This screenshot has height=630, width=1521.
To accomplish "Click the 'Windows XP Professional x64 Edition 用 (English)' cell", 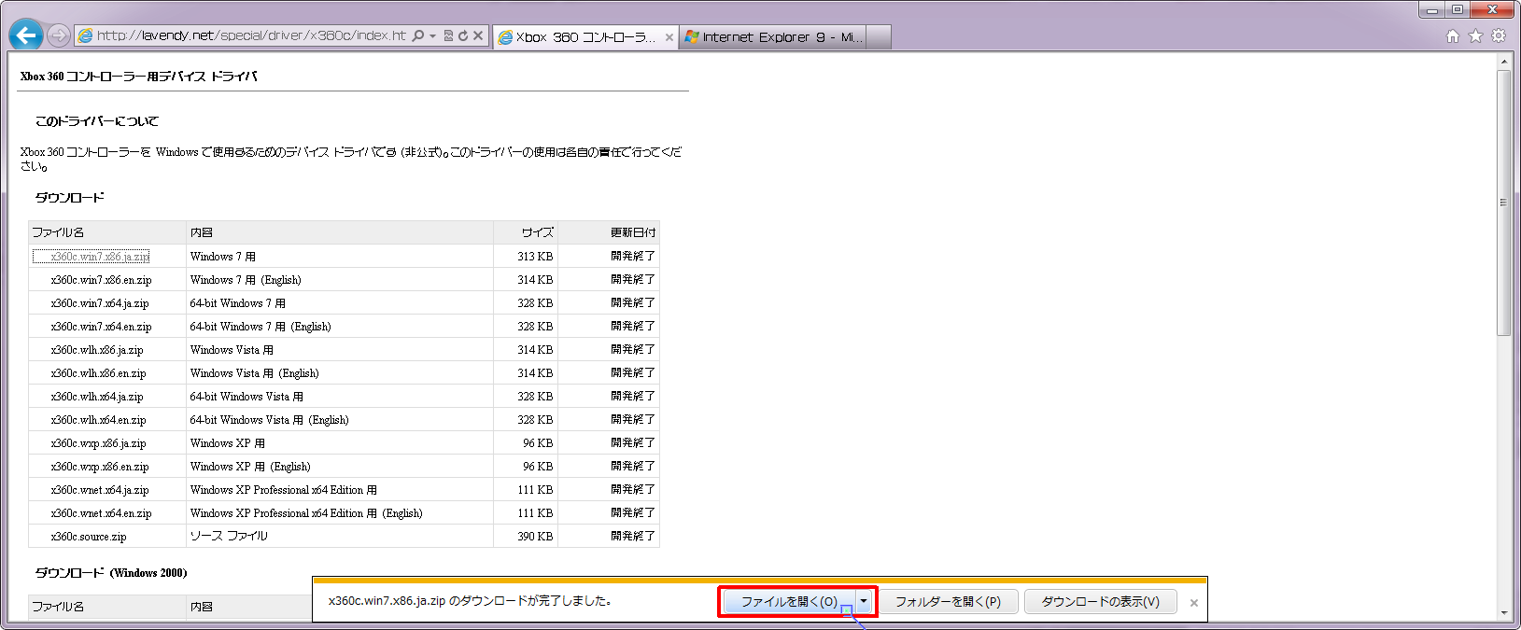I will 340,513.
